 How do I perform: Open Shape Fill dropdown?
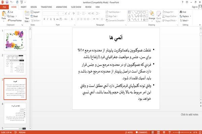tap(168, 12)
